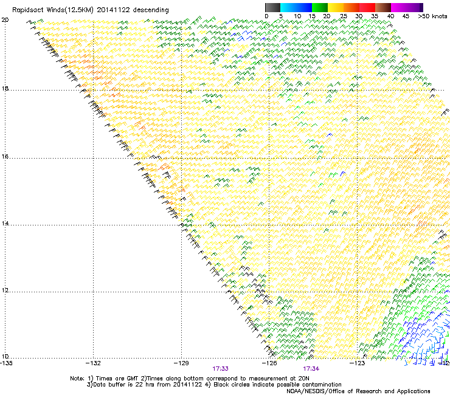
Task: Click the gray 0-5 knots color swatch
Action: 272,7
